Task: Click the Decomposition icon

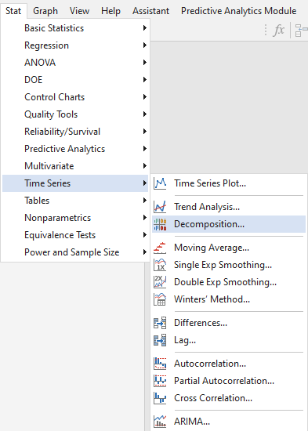Action: [x=160, y=224]
